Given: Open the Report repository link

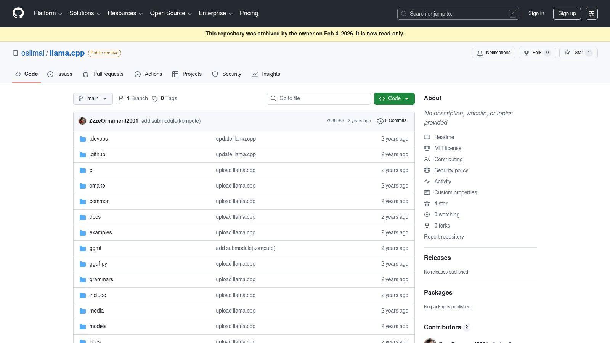Looking at the screenshot, I should pyautogui.click(x=444, y=237).
